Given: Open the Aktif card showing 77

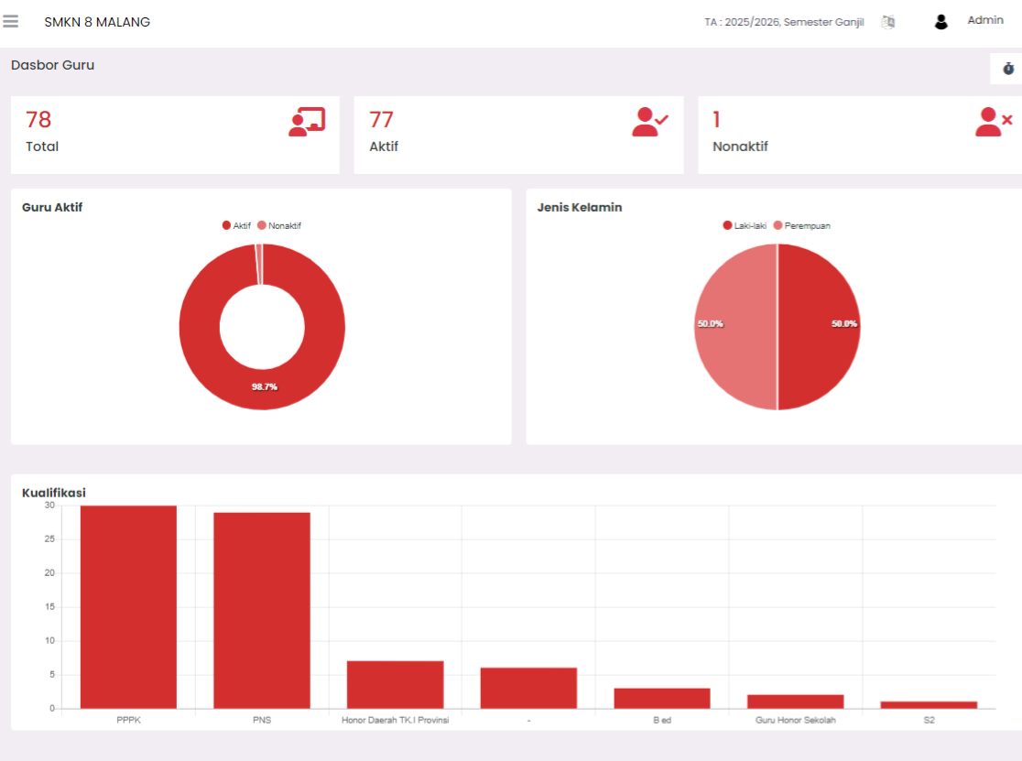Looking at the screenshot, I should point(519,135).
